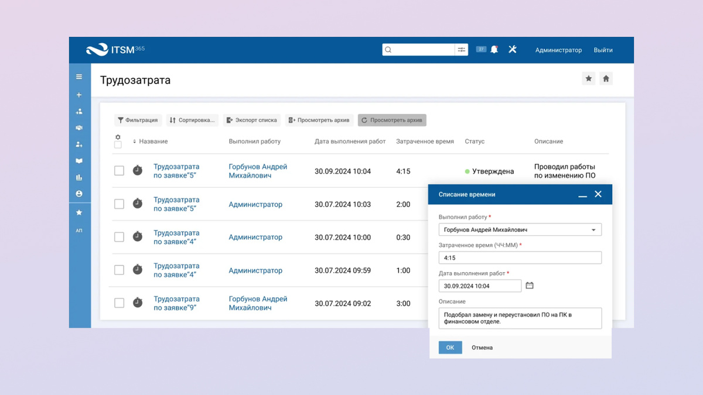Image resolution: width=703 pixels, height=395 pixels.
Task: Add page to favorites with star button
Action: pos(589,78)
